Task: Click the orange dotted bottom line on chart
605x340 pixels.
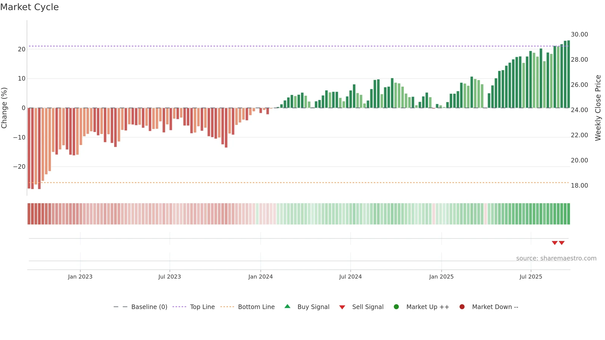Action: pyautogui.click(x=299, y=183)
